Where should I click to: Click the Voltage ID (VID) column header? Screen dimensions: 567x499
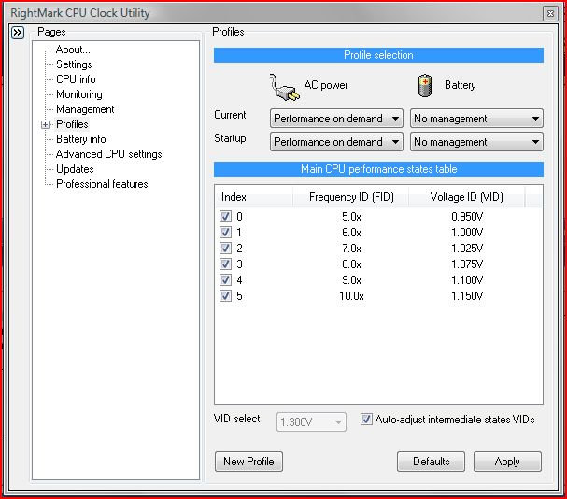(x=467, y=197)
